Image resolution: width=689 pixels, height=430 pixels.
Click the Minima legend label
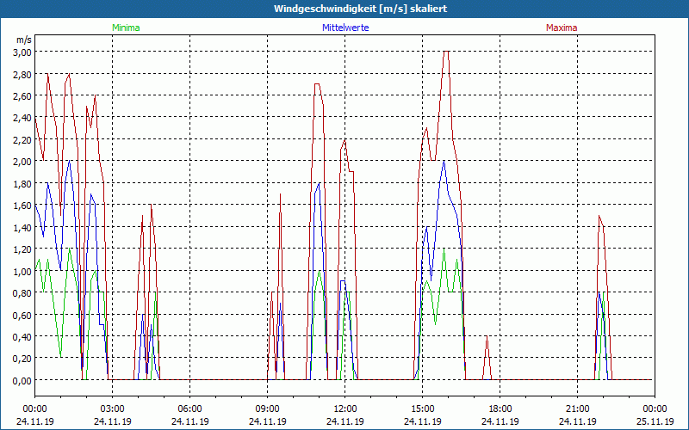click(125, 28)
